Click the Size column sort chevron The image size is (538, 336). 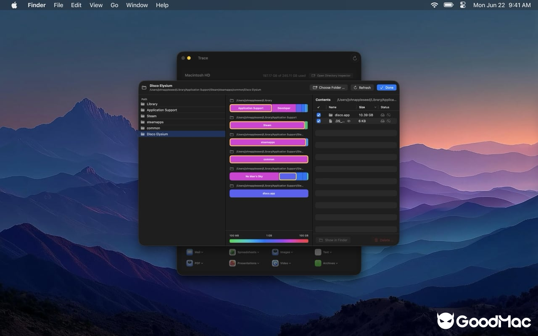(x=375, y=108)
